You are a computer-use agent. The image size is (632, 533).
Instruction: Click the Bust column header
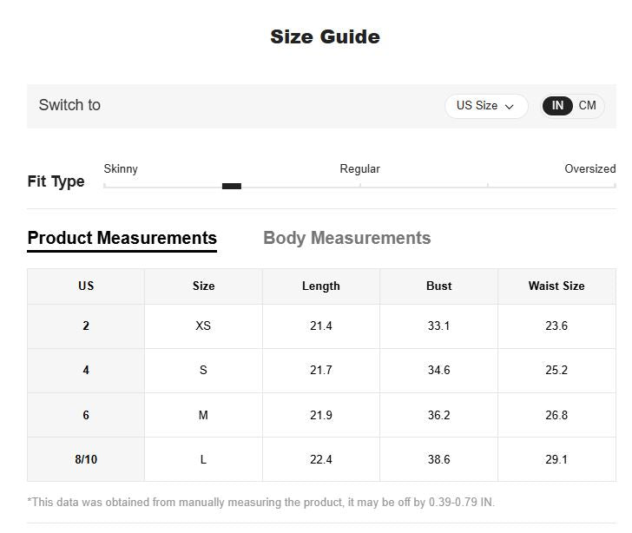pos(438,286)
